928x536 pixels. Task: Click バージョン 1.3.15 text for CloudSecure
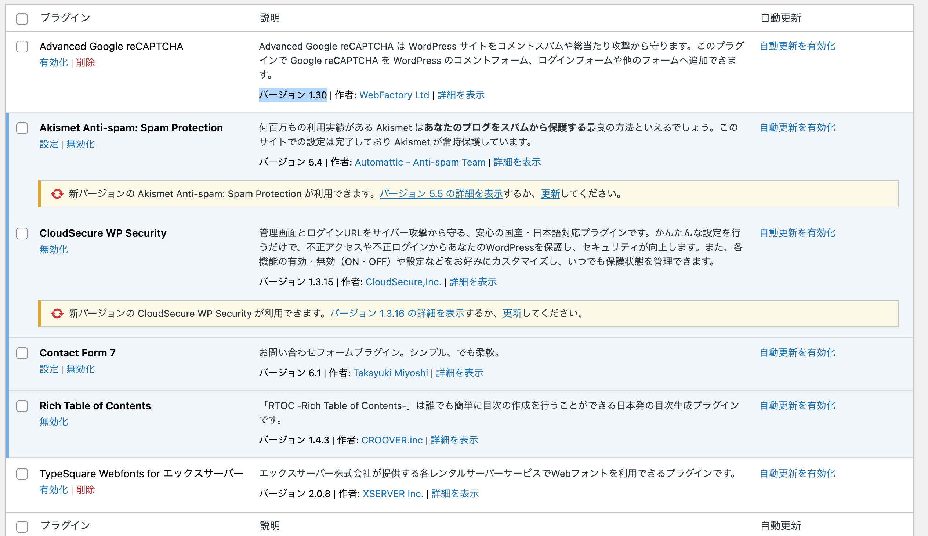[x=296, y=282]
